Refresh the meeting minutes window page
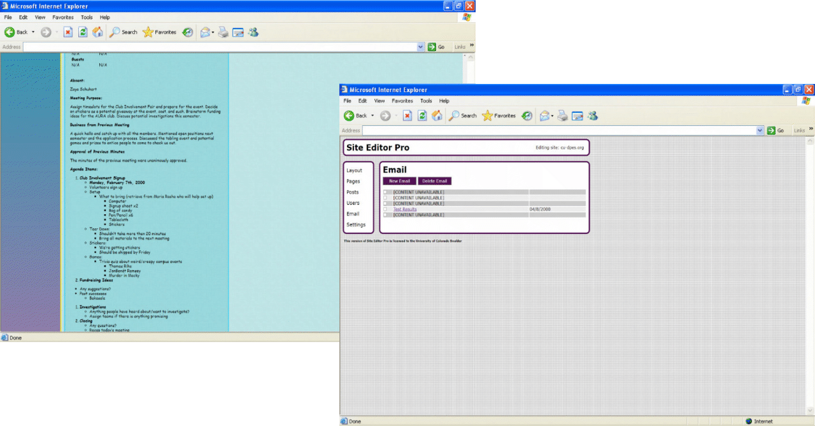This screenshot has height=426, width=815. click(83, 32)
